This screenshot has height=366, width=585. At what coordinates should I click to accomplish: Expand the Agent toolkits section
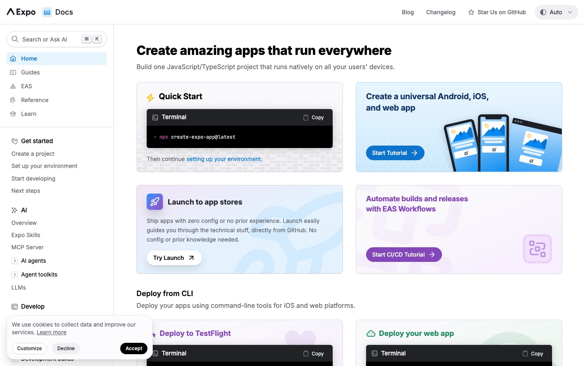[15, 274]
